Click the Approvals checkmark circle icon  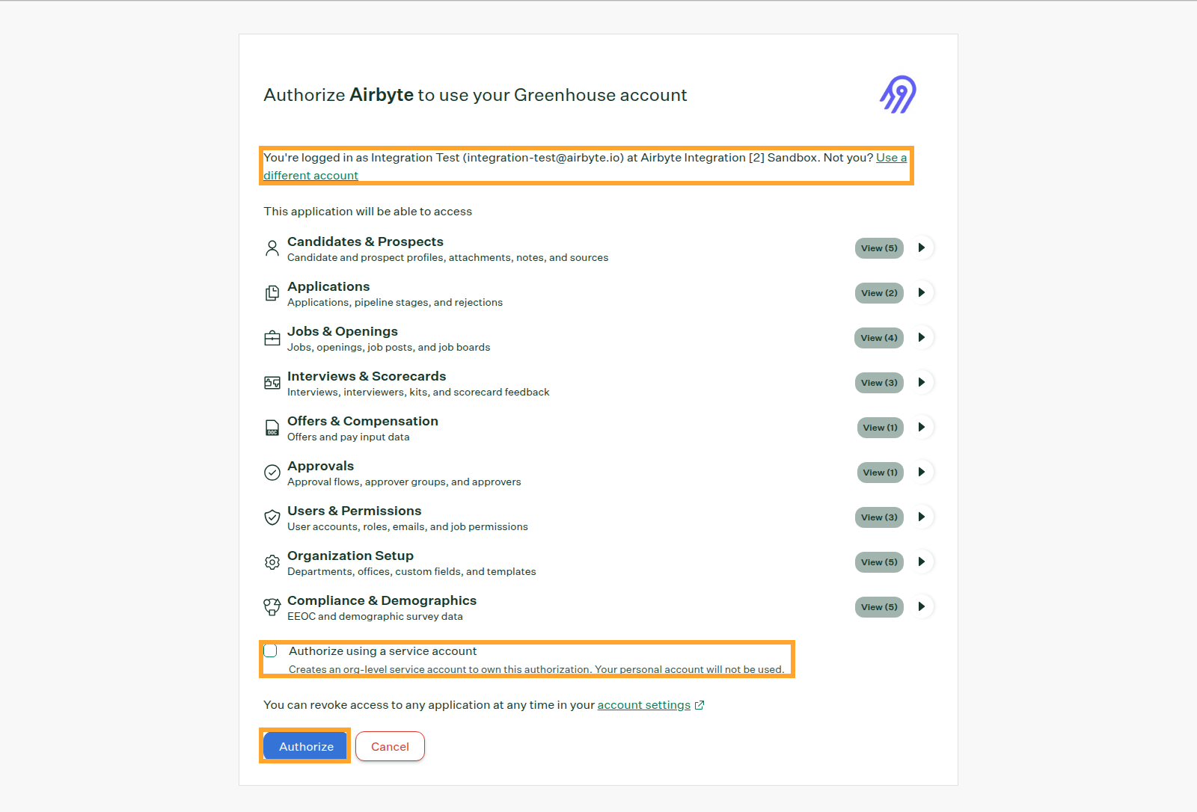coord(272,473)
